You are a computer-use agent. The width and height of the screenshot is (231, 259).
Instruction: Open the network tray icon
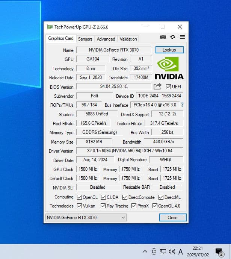click(x=163, y=251)
